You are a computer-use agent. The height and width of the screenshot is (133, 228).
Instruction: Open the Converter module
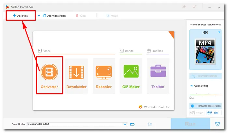pos(50,76)
